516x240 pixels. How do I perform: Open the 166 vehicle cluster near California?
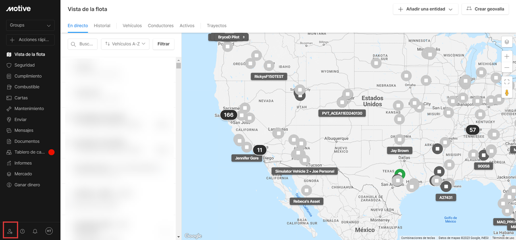pyautogui.click(x=229, y=115)
